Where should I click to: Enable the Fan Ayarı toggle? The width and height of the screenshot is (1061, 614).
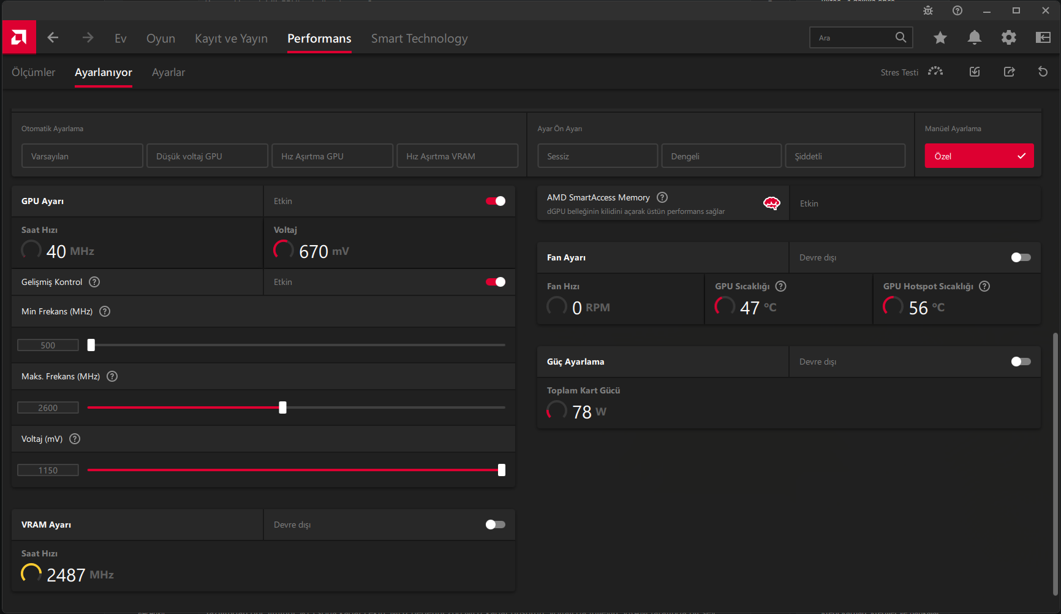coord(1021,257)
